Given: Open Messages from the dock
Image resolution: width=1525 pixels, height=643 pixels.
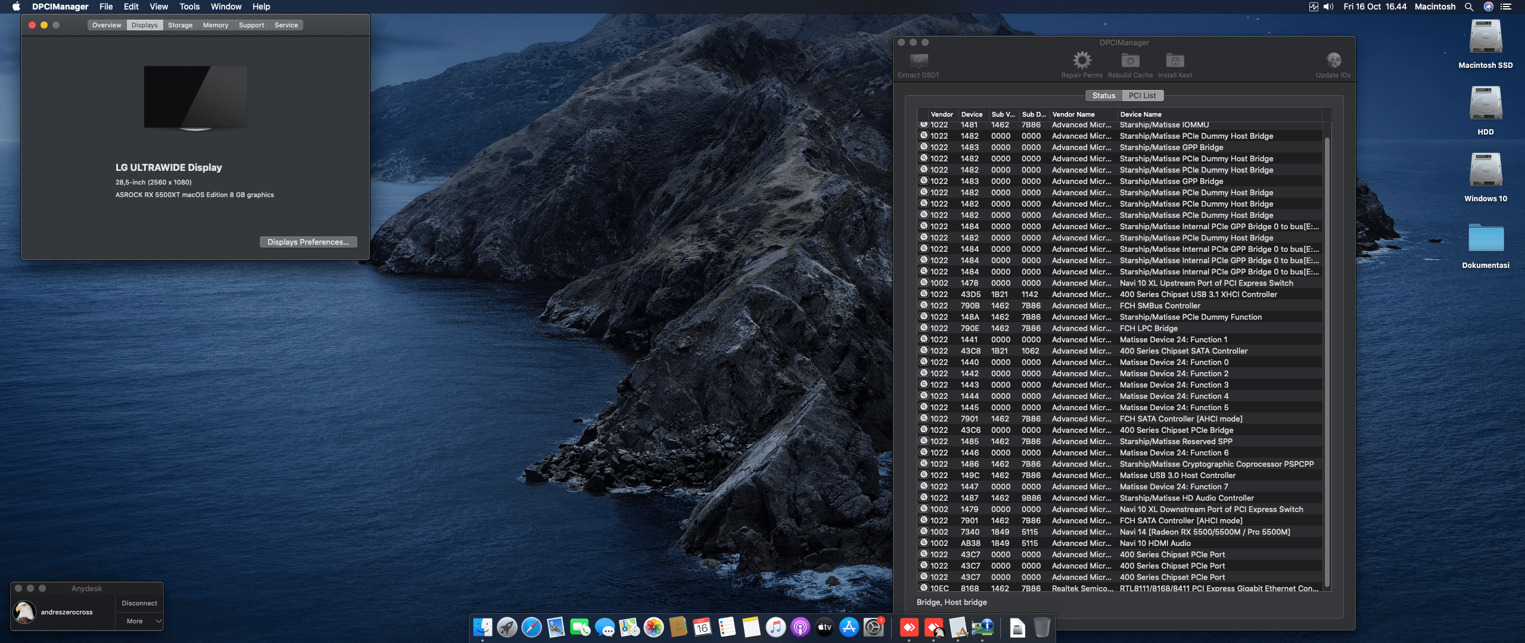Looking at the screenshot, I should [x=605, y=627].
